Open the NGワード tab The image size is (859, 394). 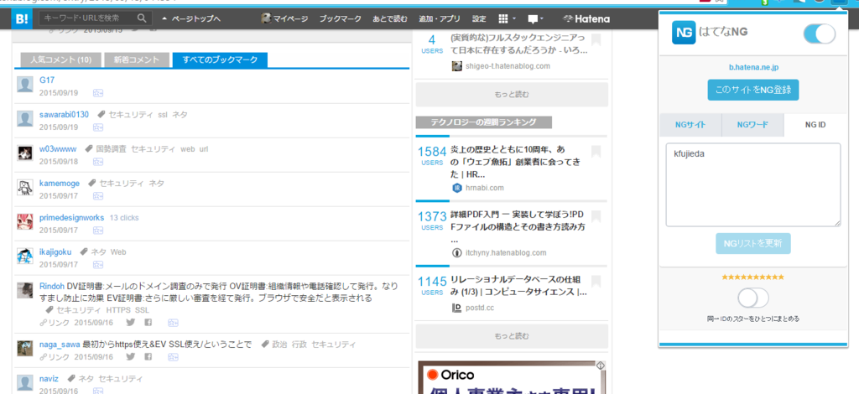coord(752,125)
